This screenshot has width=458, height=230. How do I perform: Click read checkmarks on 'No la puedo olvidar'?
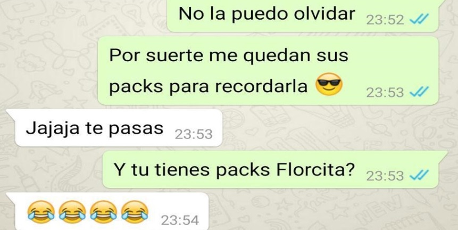(x=419, y=20)
